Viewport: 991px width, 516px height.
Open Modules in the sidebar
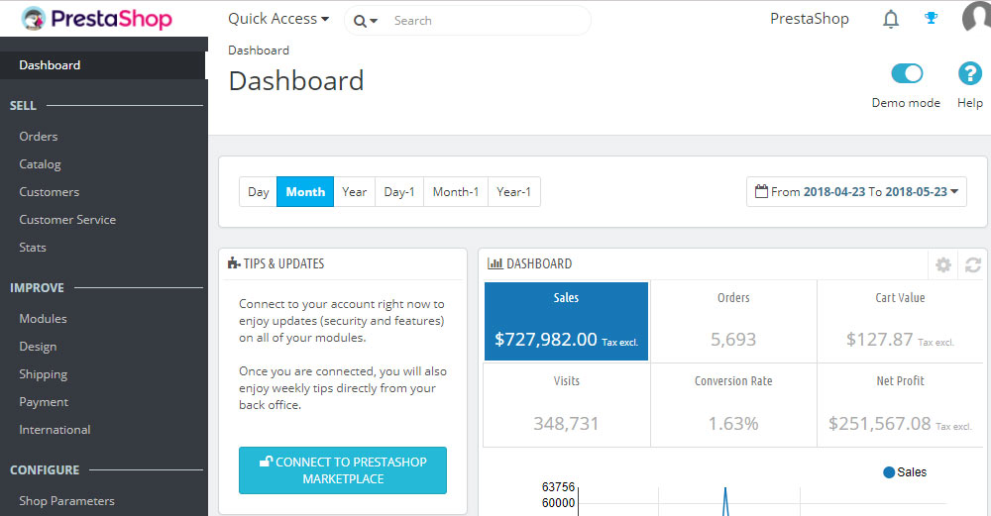pos(43,319)
